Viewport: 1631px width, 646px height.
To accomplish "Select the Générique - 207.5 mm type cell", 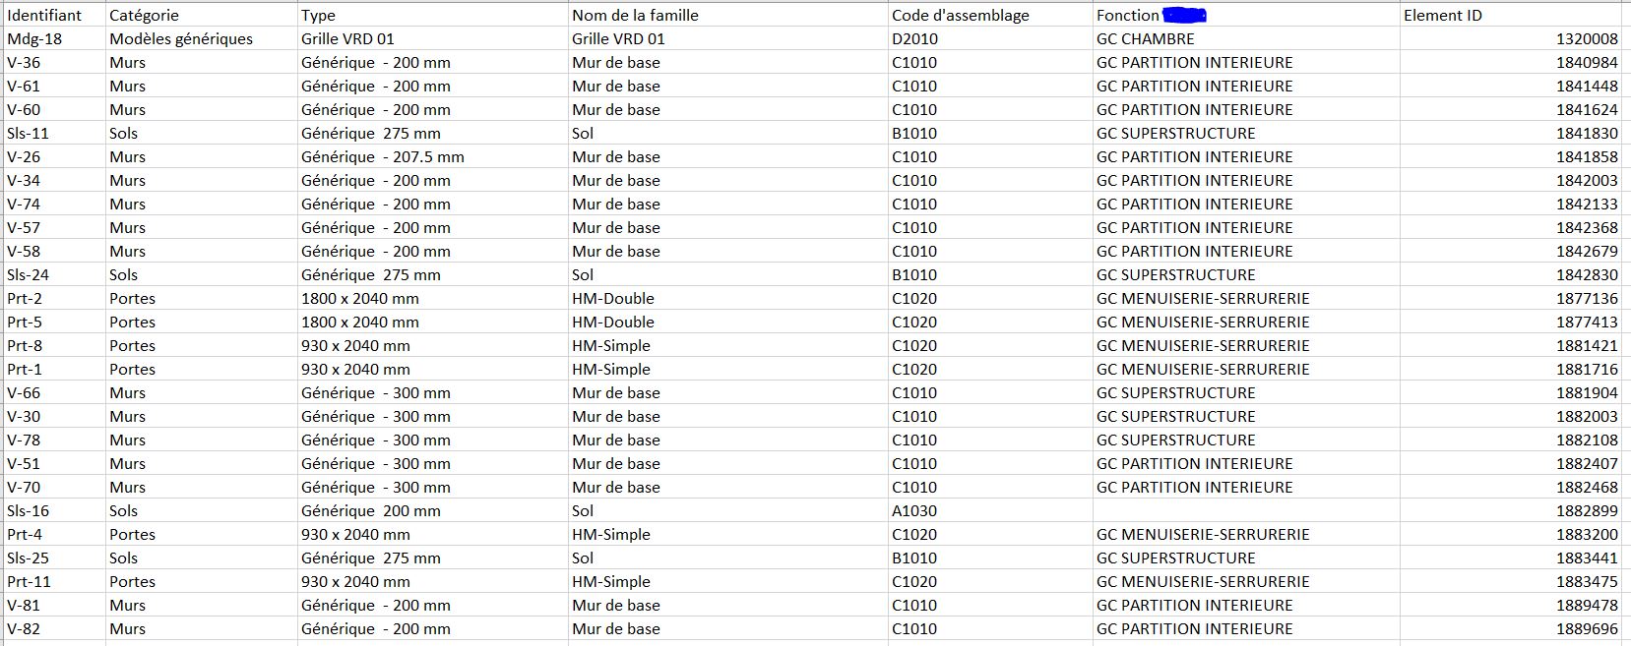I will pos(382,156).
